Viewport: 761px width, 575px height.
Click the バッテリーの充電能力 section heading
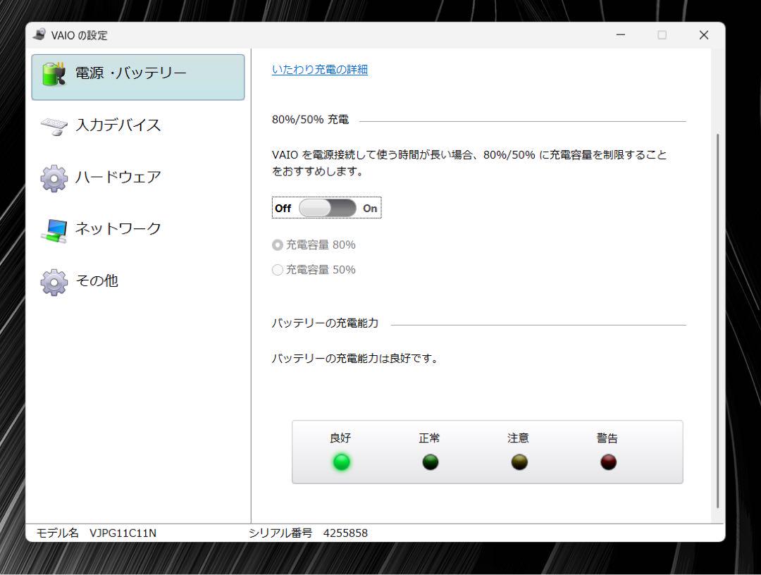325,323
